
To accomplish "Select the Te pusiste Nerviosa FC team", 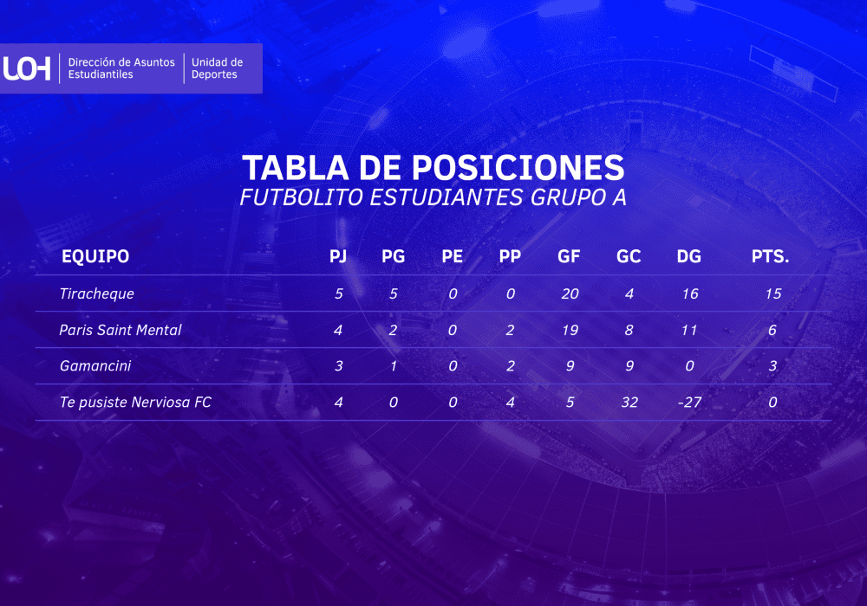I will click(135, 403).
